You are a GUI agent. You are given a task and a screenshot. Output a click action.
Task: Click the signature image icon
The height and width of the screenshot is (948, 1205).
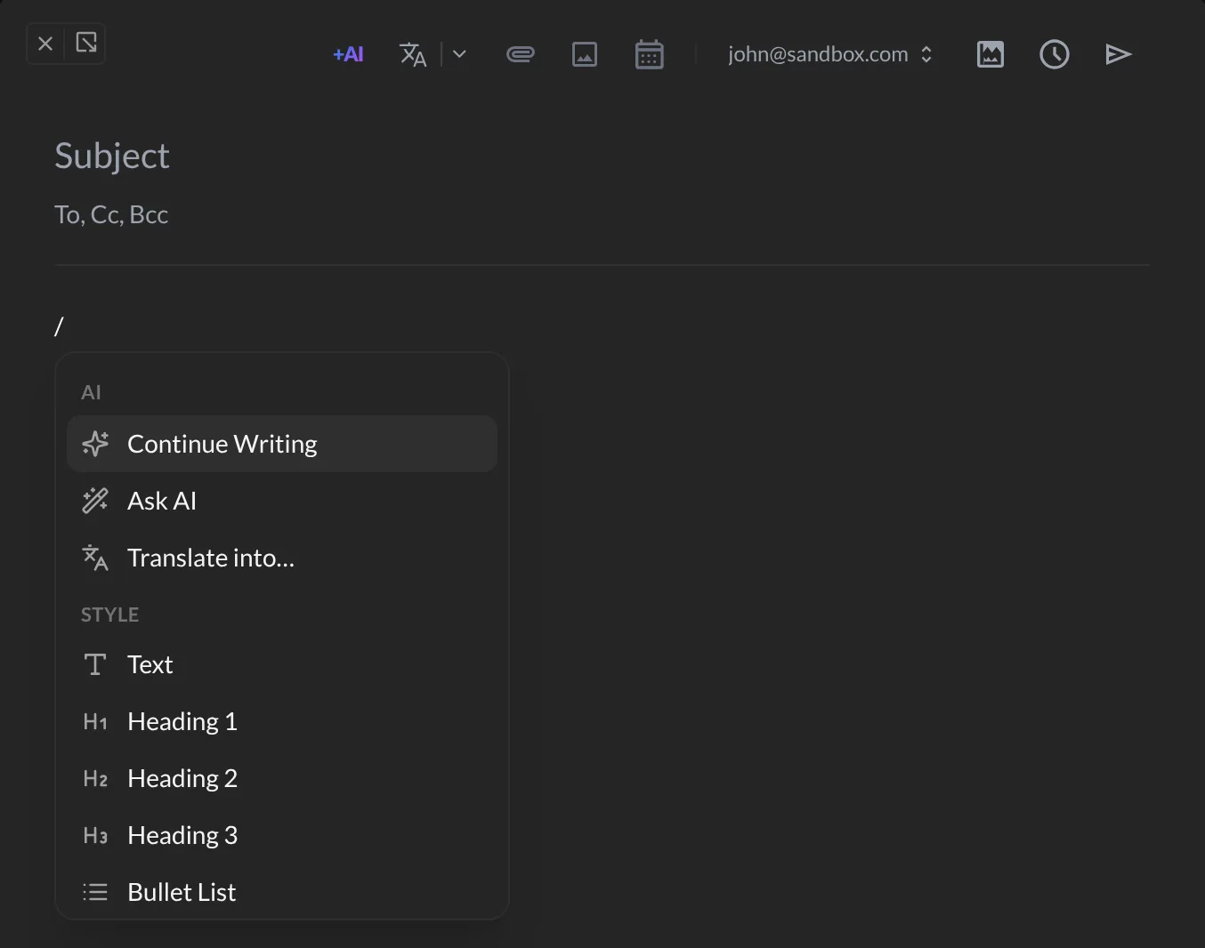991,54
